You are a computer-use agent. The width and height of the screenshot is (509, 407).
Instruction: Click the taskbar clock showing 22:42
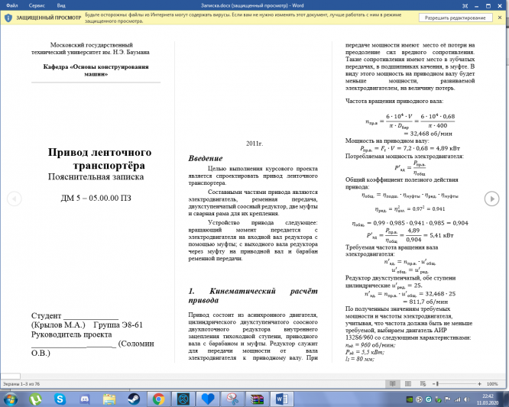488,399
